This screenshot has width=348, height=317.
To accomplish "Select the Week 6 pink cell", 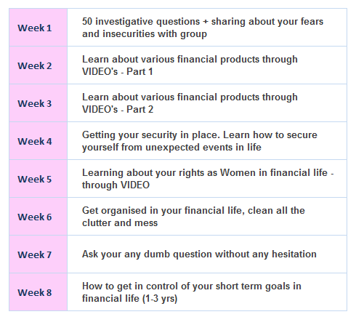I will [39, 217].
